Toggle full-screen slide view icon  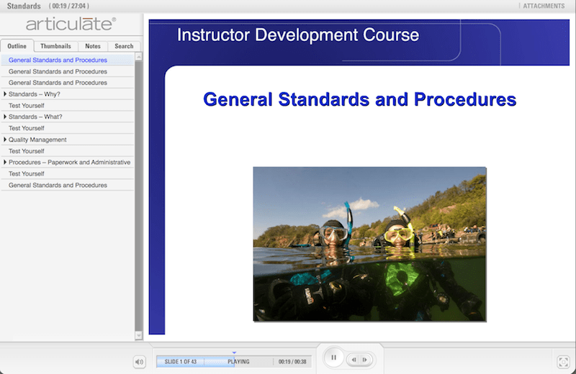(564, 362)
